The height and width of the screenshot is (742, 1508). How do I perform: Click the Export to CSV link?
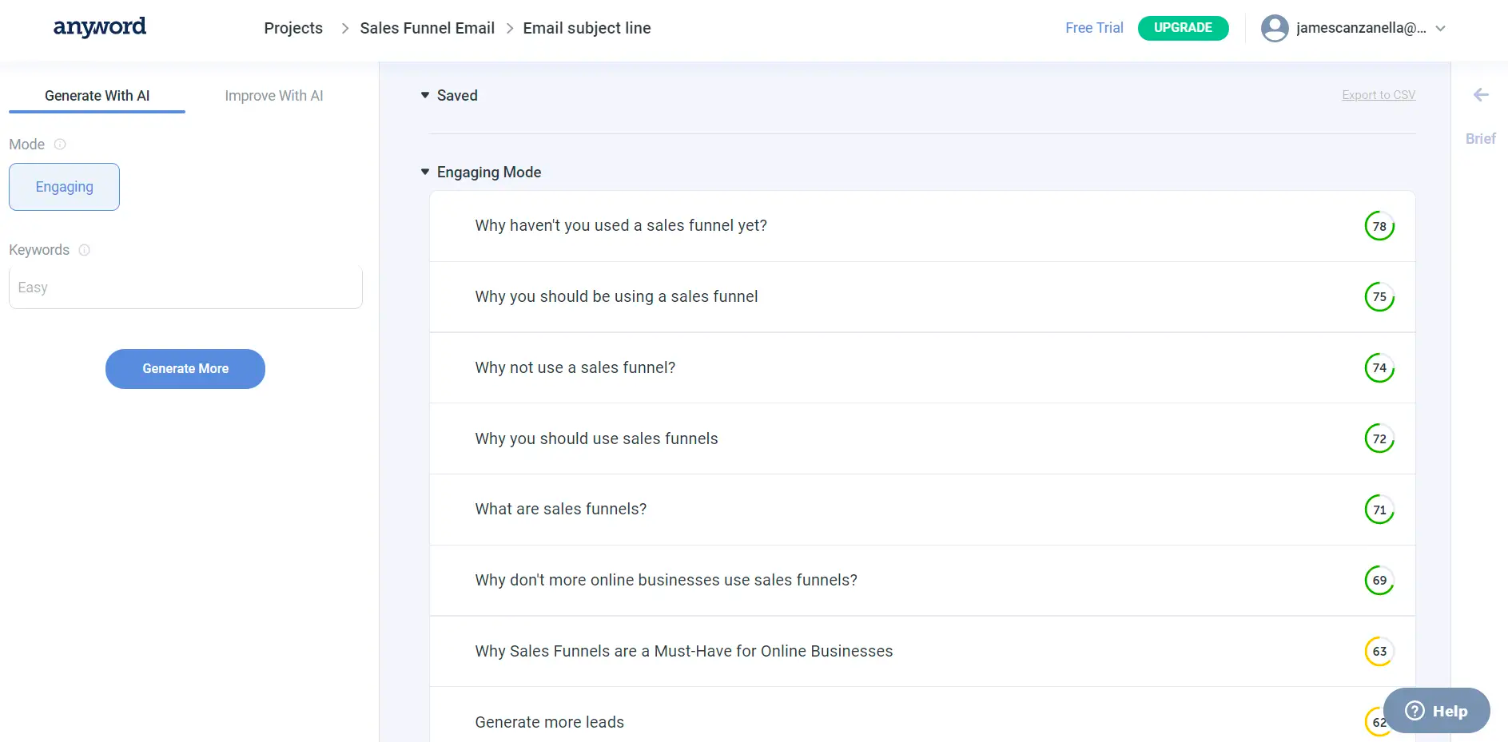click(1378, 95)
